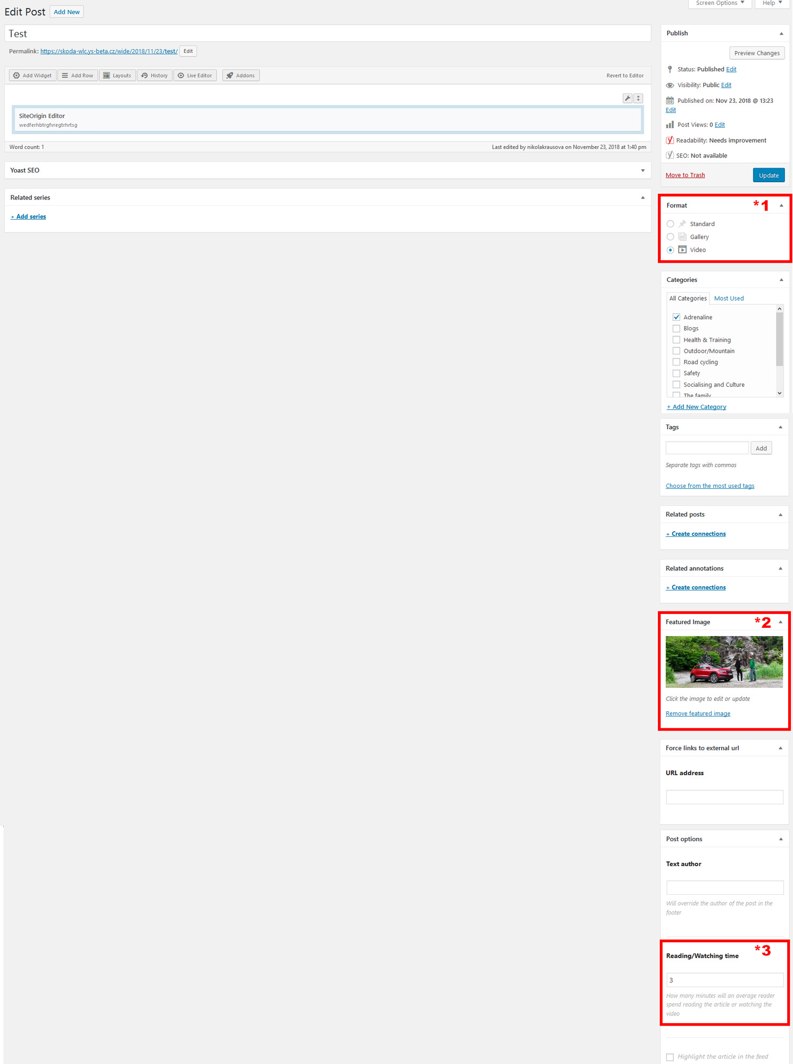Screen dimensions: 793x1064
Task: Open the Help tab
Action: click(772, 4)
